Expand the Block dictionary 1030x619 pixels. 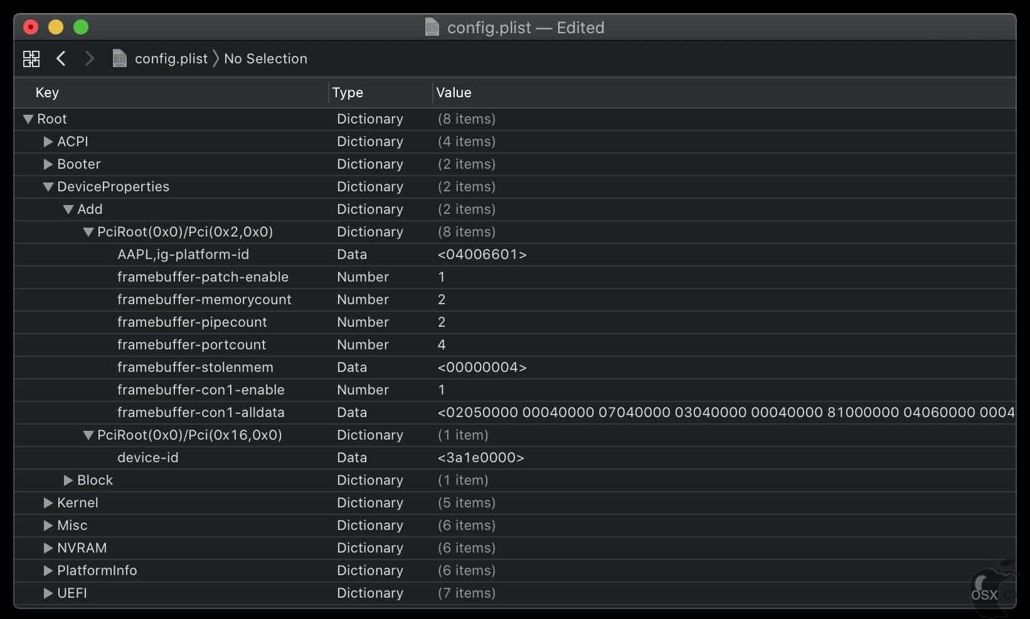[x=68, y=480]
